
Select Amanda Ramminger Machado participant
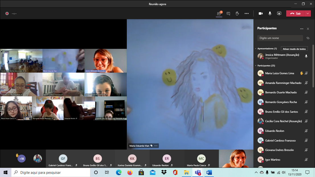(283, 83)
